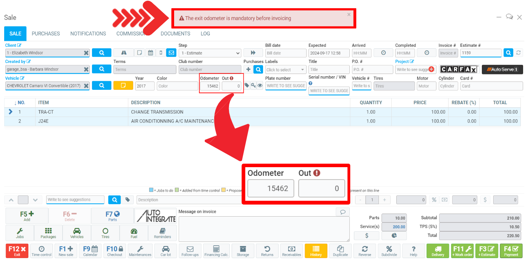Expand row 1 TRA-CT with the chevron
This screenshot has height=260, width=525.
[11, 112]
